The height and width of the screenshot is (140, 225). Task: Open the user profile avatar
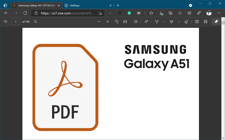pos(209,13)
